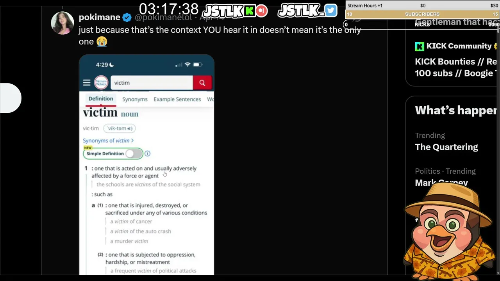Open the @pokimanelol handle link
This screenshot has width=500, height=281.
point(163,18)
